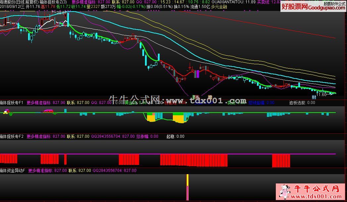347x202 pixels.
Task: Click the 开11.76 open price value
Action: pos(33,7)
